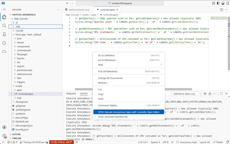Open the circled exclamation view in activity bar

point(4,43)
